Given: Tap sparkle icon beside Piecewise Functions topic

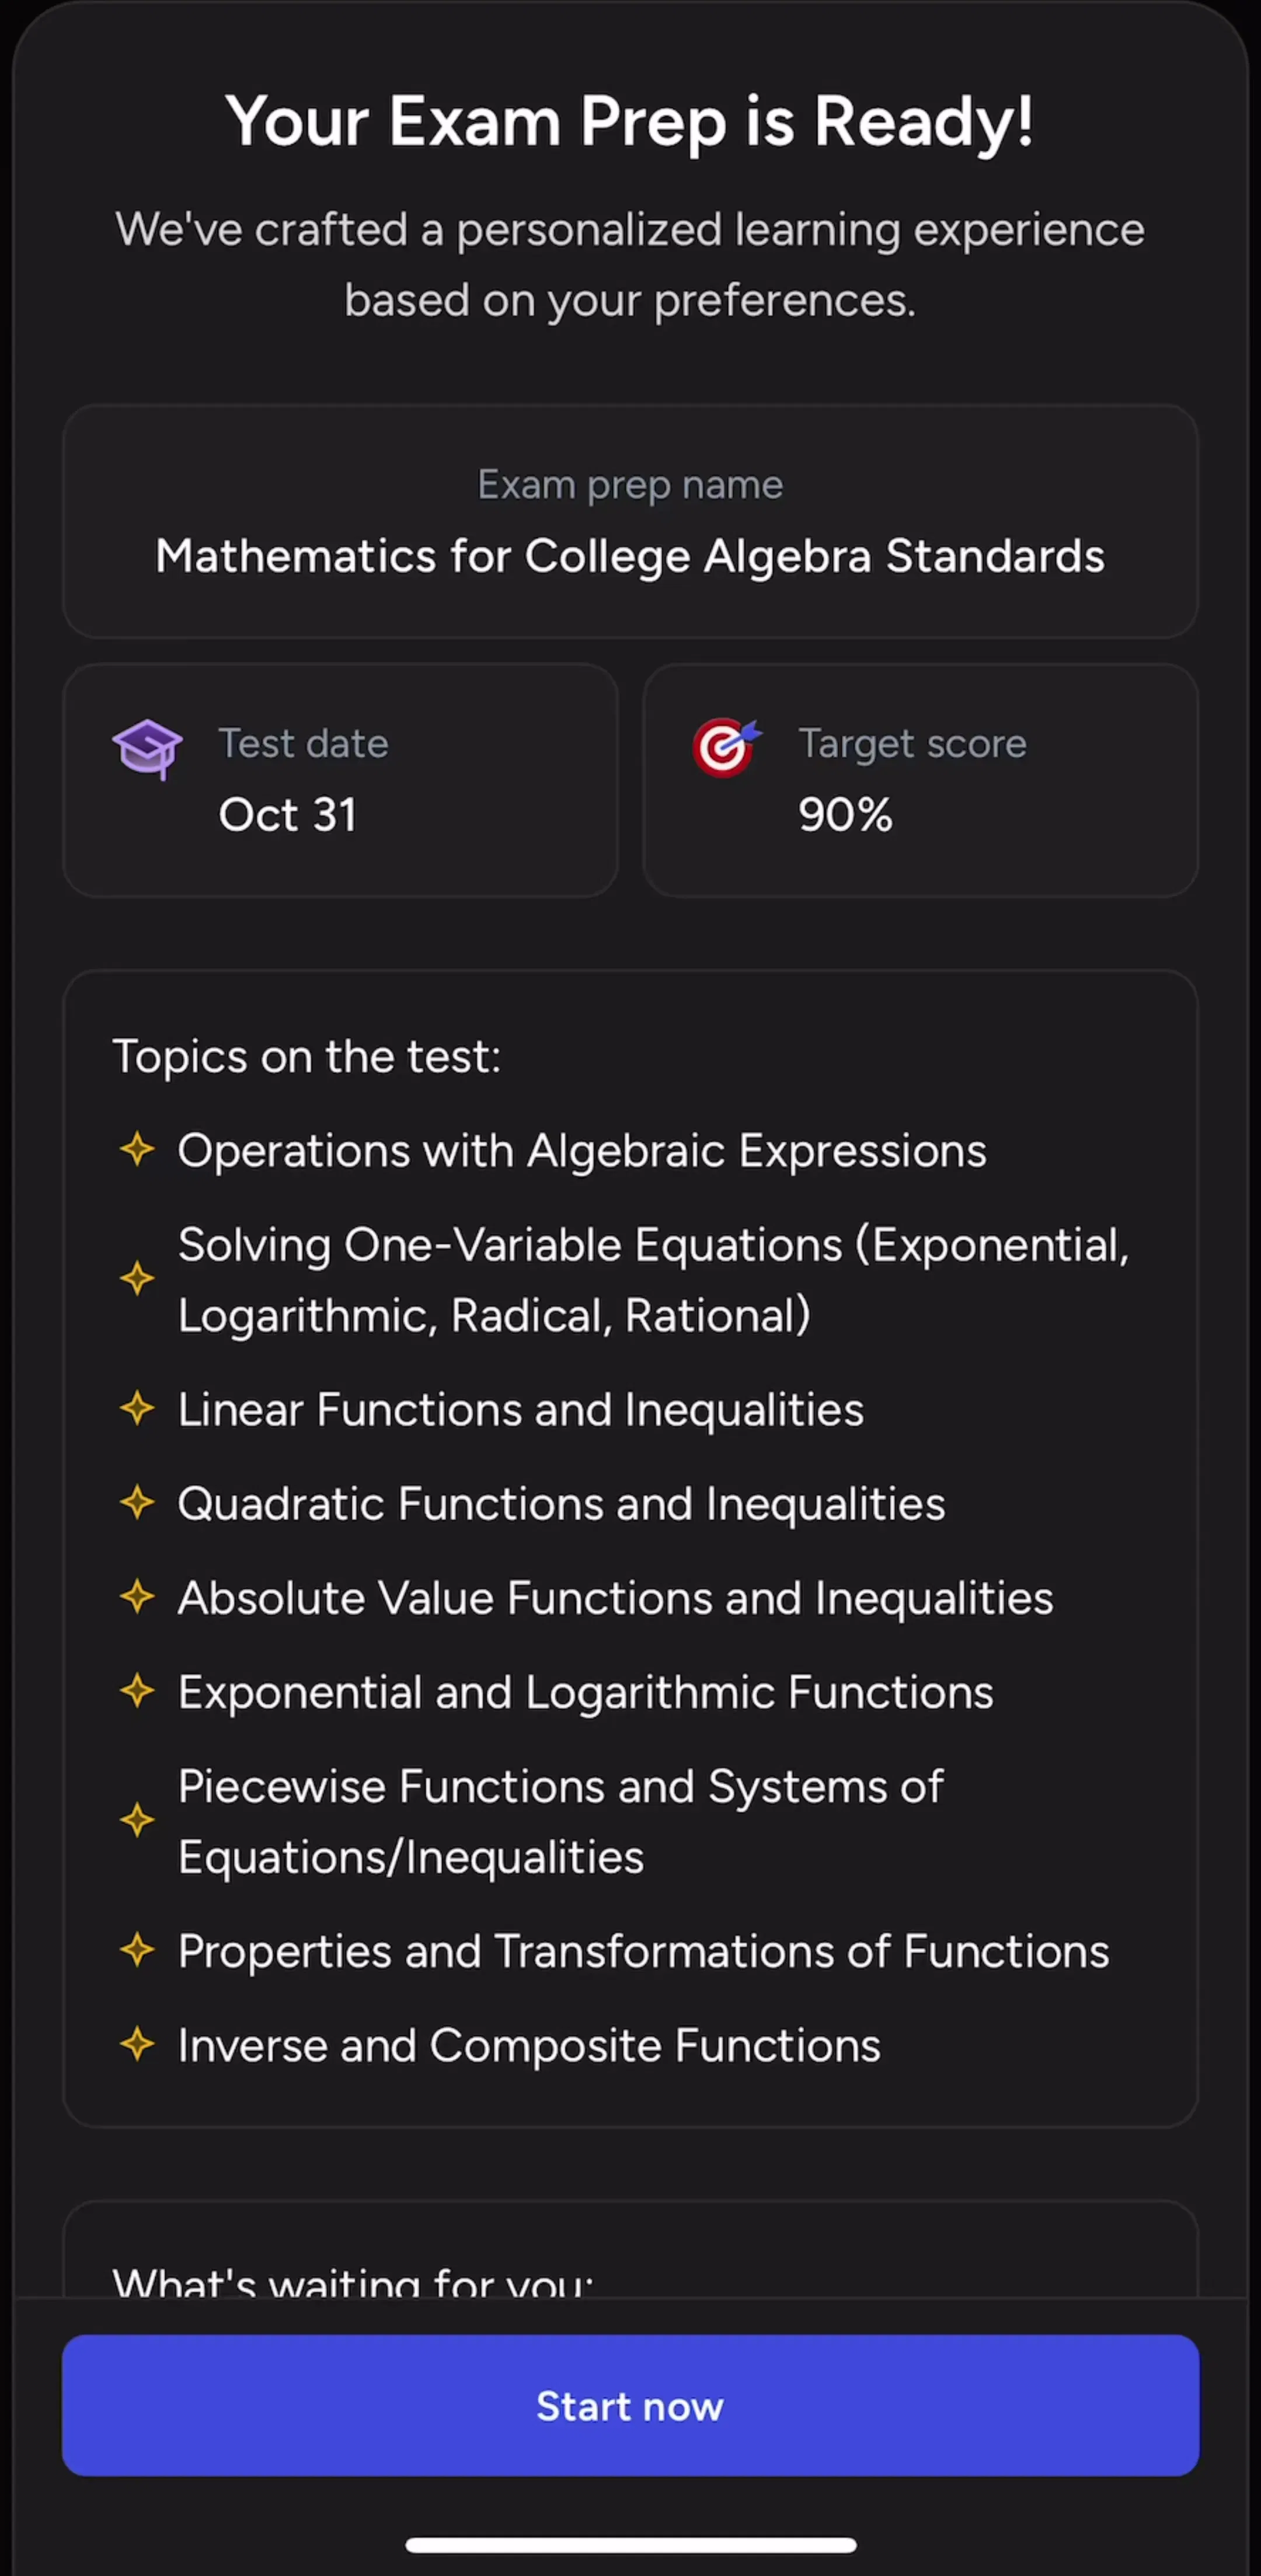Looking at the screenshot, I should (137, 1820).
